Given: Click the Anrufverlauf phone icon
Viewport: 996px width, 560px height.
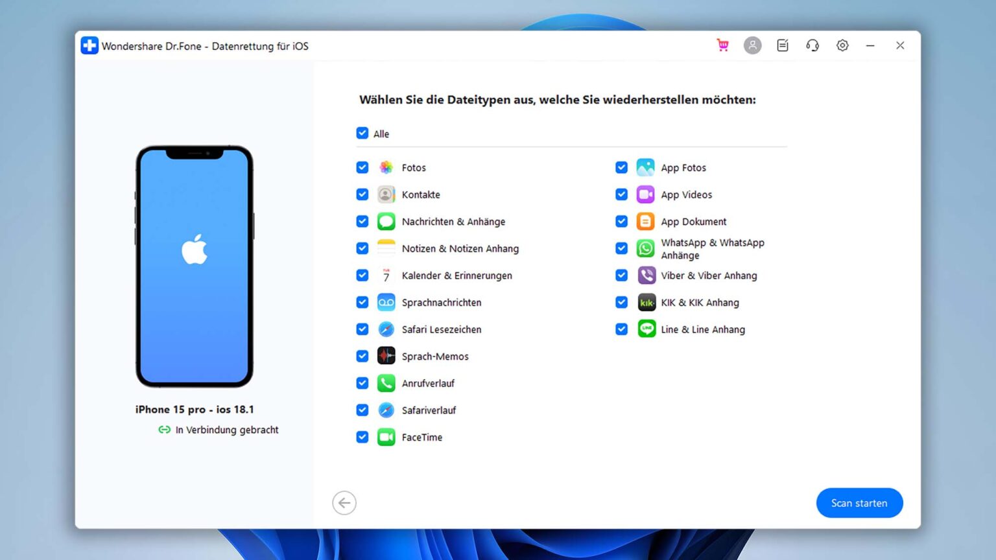Looking at the screenshot, I should coord(386,383).
